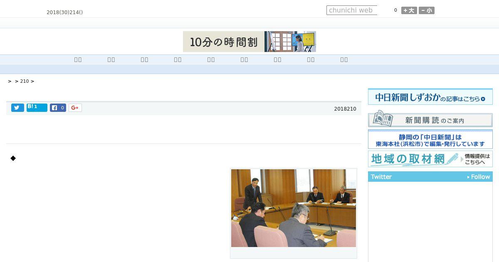Viewport: 499px width, 262px height.
Task: Select eighth navigation menu item
Action: point(311,59)
